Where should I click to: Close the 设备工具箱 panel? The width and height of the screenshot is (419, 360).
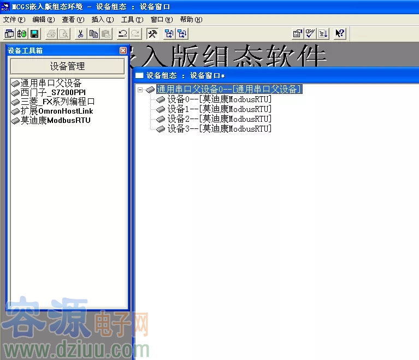coord(123,50)
